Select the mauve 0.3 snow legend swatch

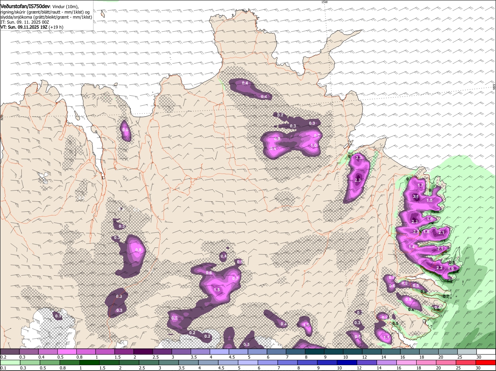[x=29, y=352]
